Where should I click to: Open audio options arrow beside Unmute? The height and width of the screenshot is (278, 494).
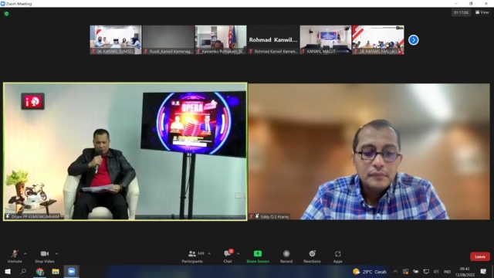click(25, 254)
